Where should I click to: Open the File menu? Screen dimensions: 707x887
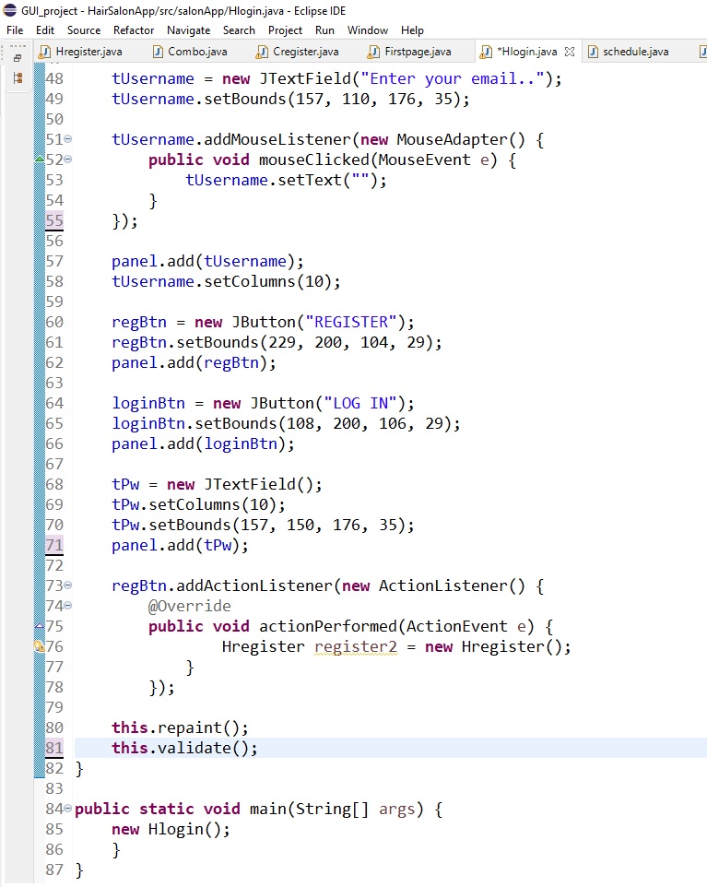[x=15, y=30]
